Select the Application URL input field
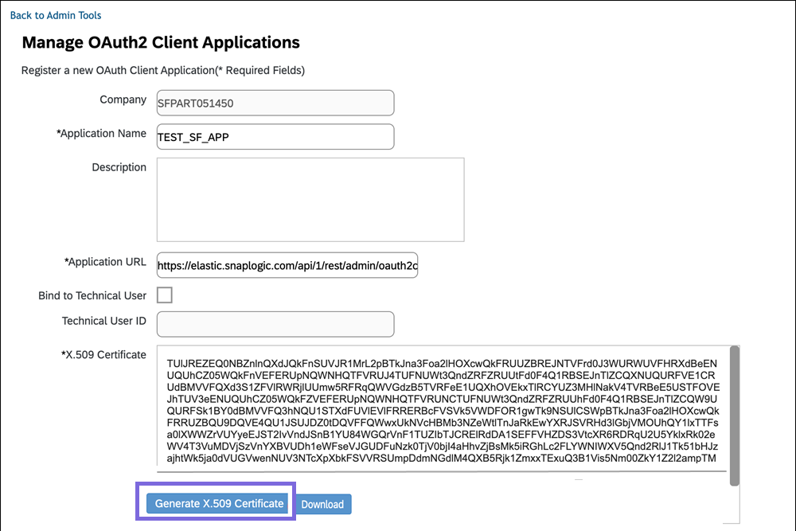Image resolution: width=796 pixels, height=531 pixels. click(x=287, y=265)
